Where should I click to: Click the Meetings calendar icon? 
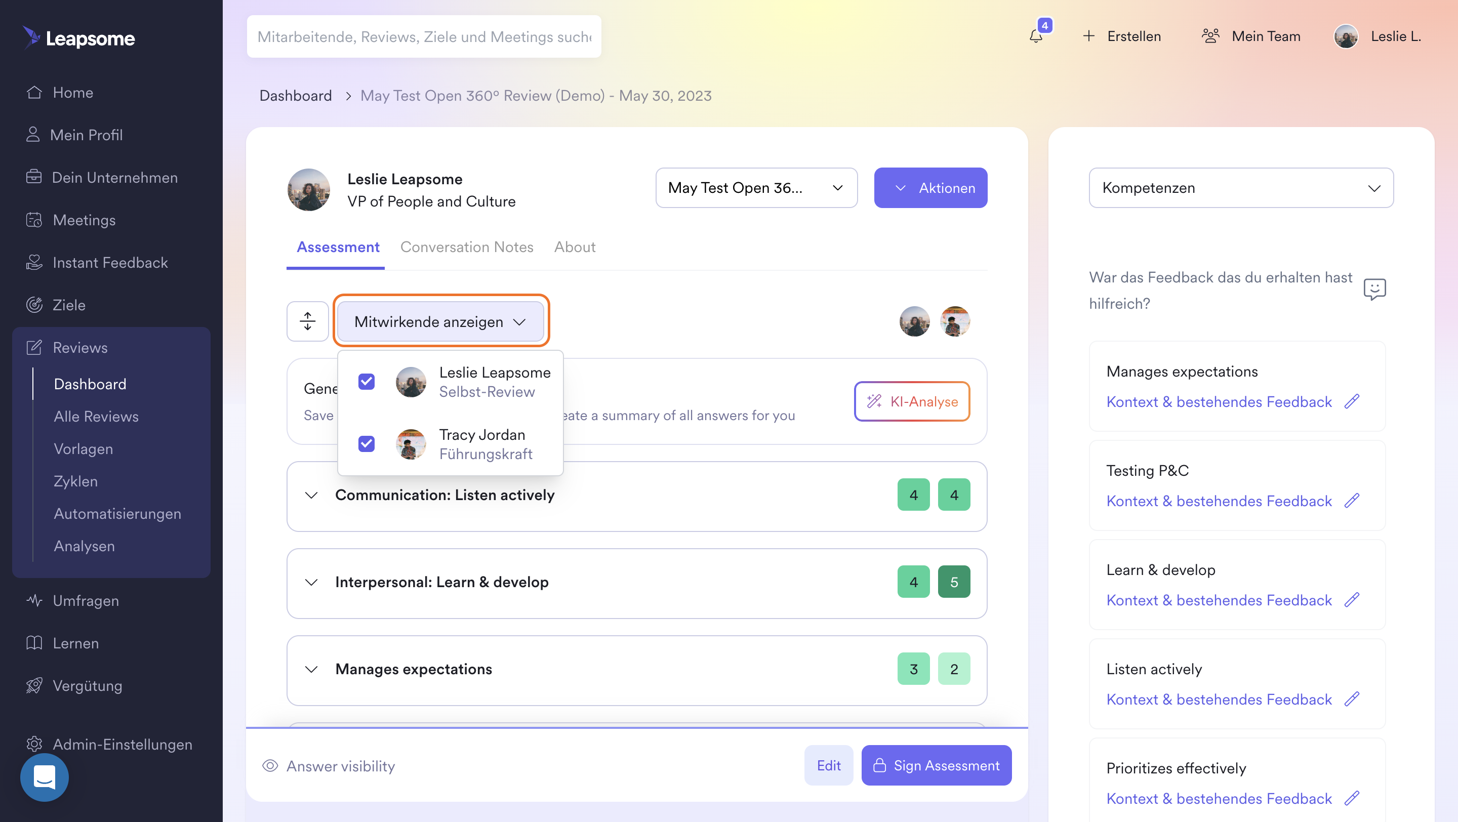34,220
